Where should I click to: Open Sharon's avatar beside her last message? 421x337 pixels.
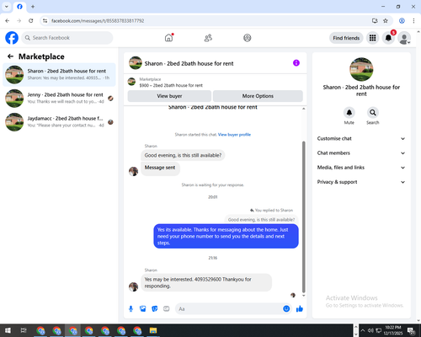tap(133, 286)
